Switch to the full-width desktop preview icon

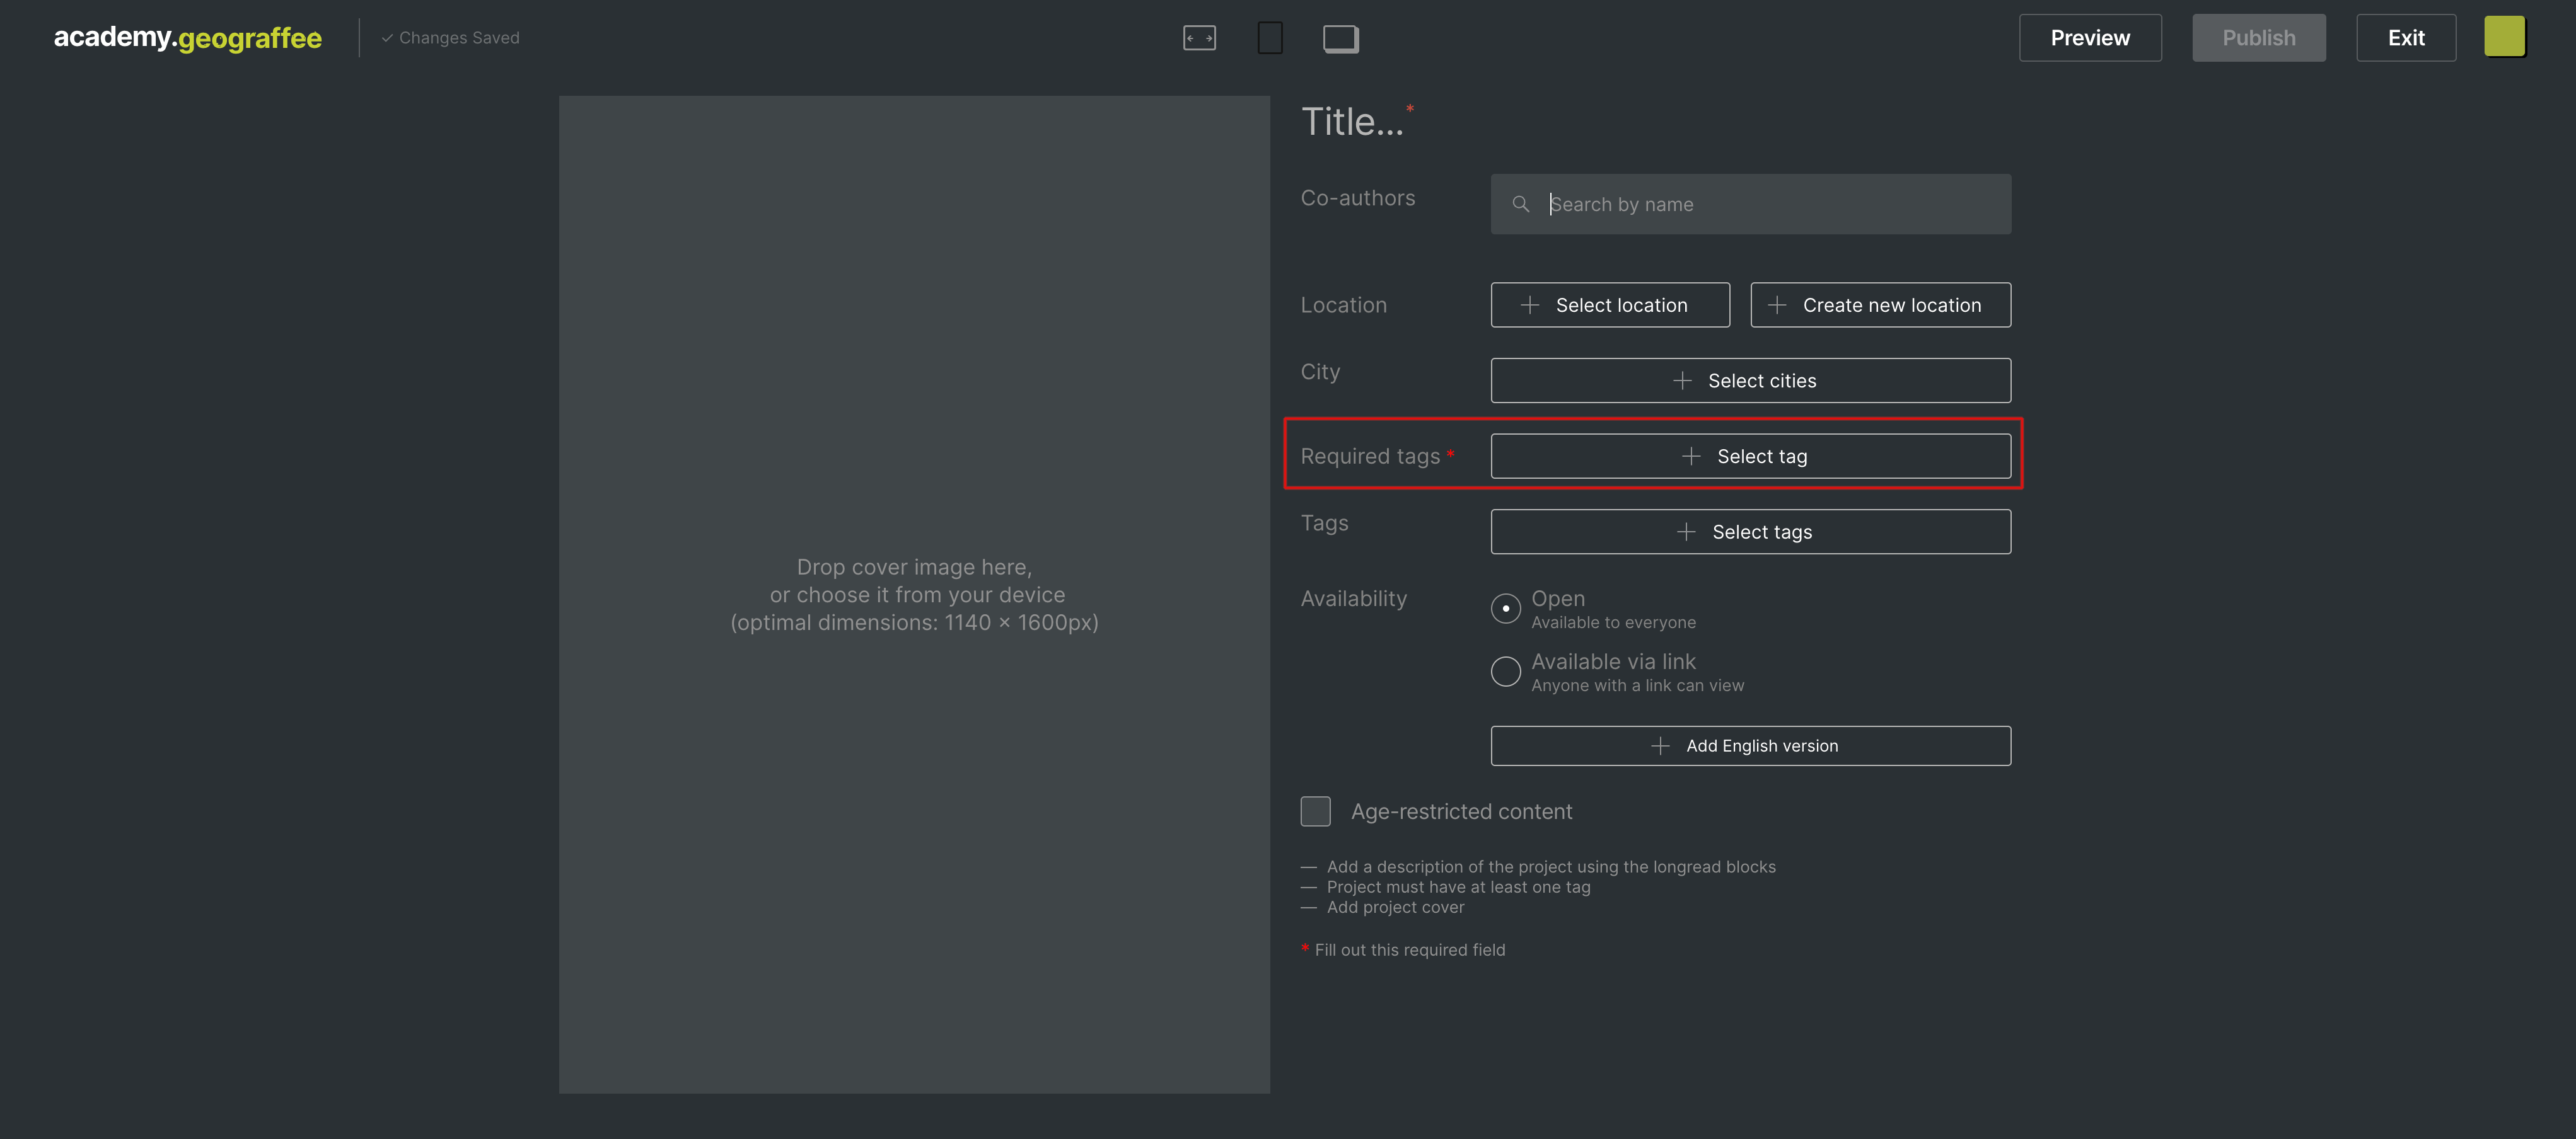point(1199,38)
